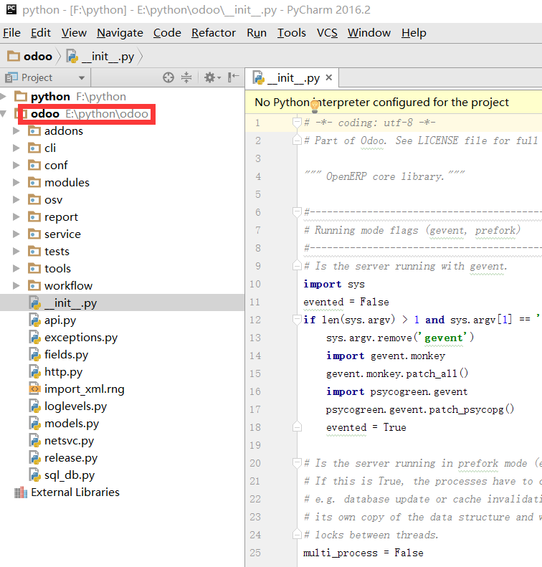Collapse the odoo project root
The width and height of the screenshot is (542, 567).
pyautogui.click(x=4, y=114)
